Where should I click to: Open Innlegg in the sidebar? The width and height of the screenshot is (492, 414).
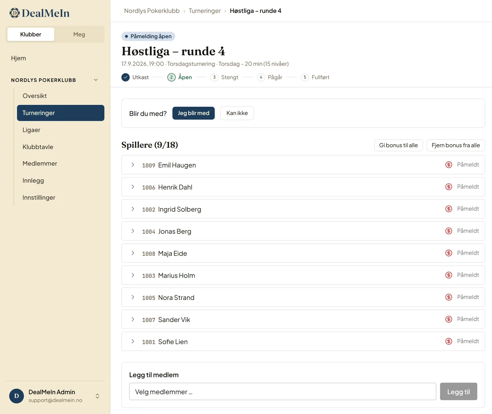point(61,181)
